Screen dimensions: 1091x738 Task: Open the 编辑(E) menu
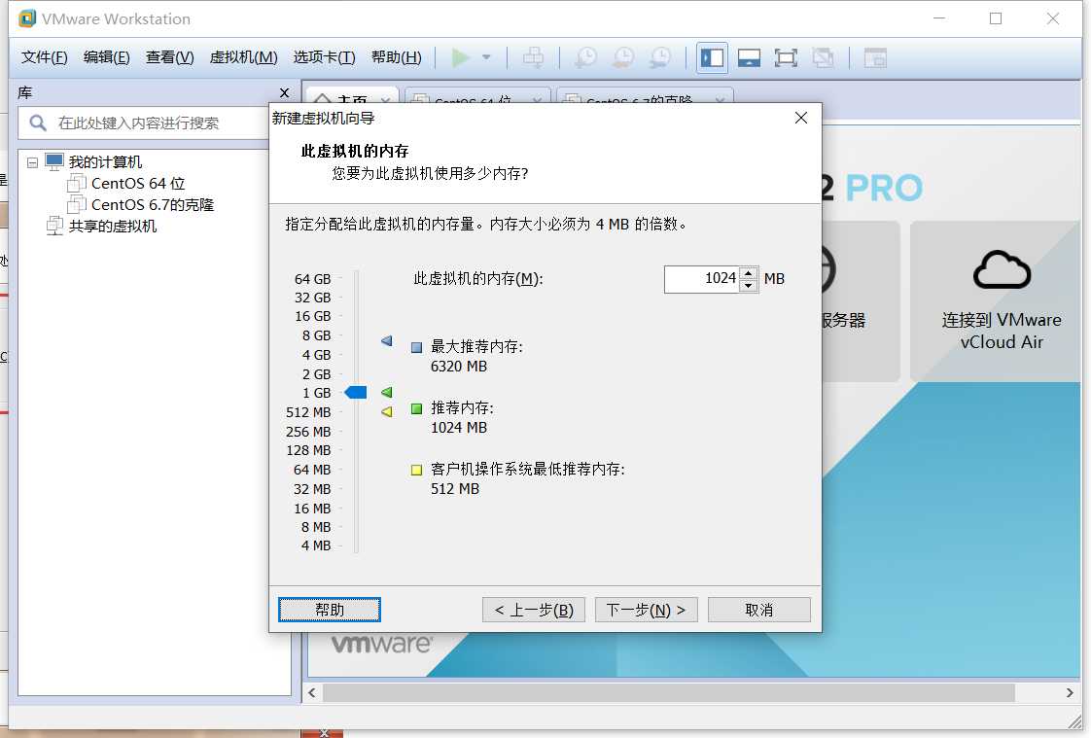pyautogui.click(x=106, y=57)
